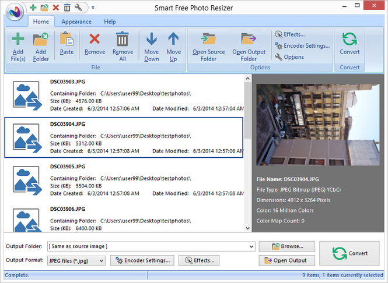Click the file list scroll down arrow

(247, 228)
